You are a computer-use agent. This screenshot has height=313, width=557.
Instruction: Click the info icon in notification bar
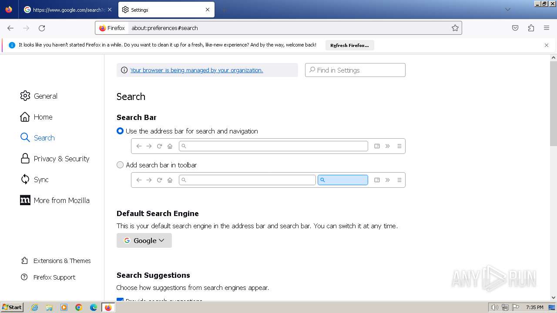point(12,45)
